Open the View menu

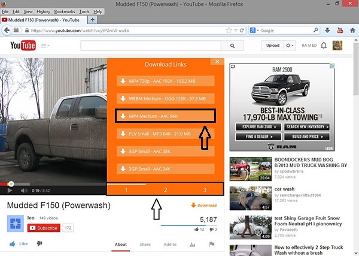click(x=28, y=11)
